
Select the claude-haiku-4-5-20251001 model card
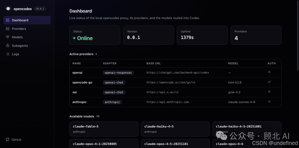(x=247, y=129)
